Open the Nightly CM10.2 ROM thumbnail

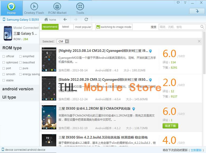click(x=49, y=59)
